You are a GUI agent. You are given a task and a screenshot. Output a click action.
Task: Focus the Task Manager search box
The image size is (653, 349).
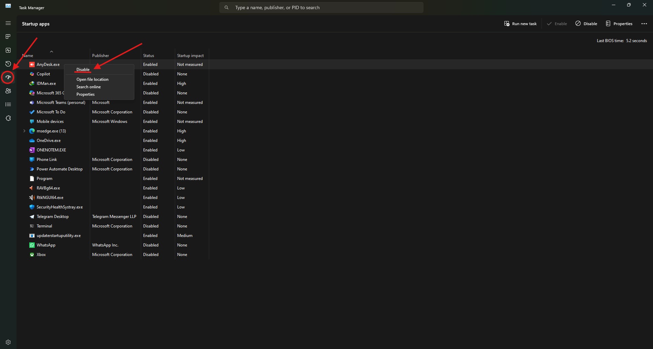click(321, 7)
